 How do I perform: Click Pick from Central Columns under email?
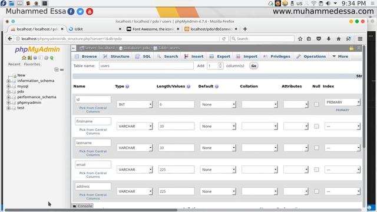click(x=93, y=175)
